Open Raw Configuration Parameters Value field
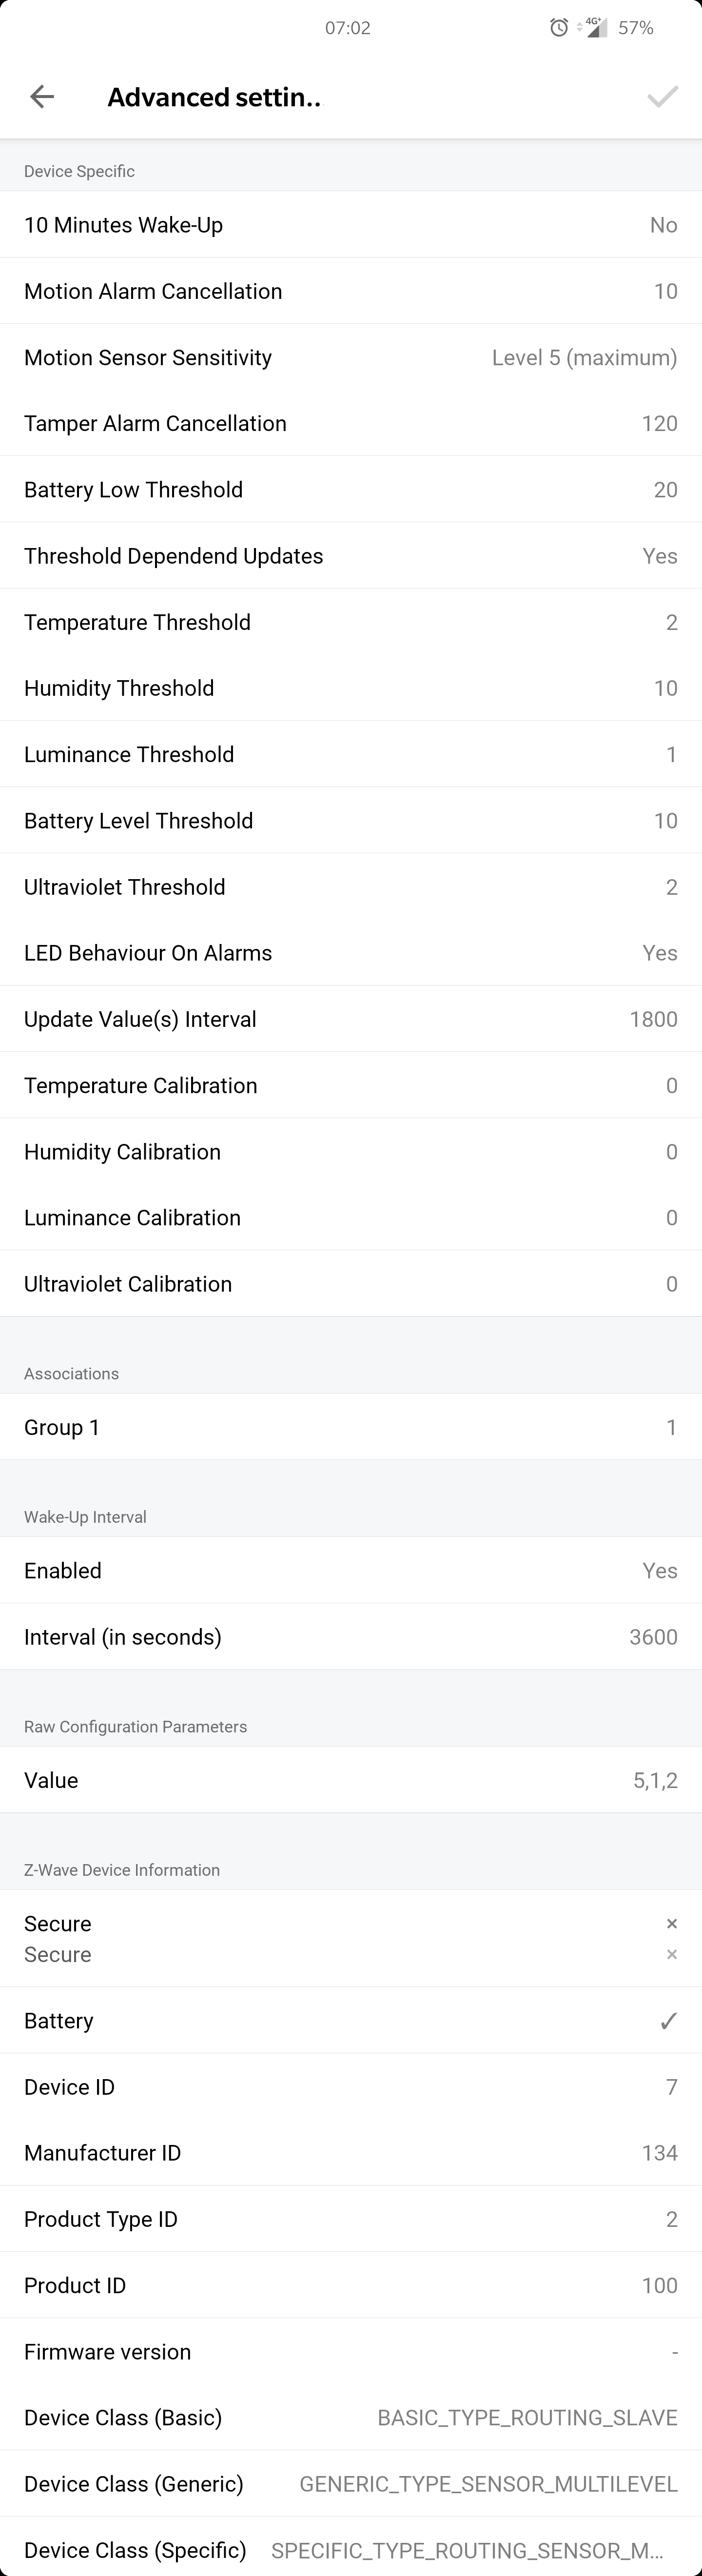The width and height of the screenshot is (702, 2576). 351,1780
